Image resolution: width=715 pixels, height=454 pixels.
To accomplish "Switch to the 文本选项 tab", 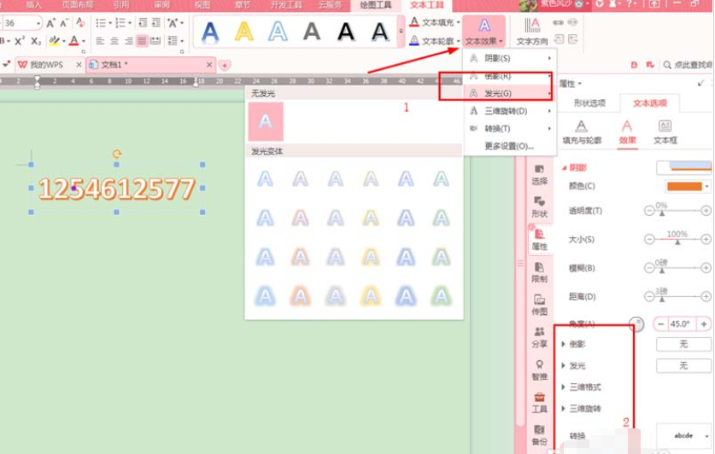I will pyautogui.click(x=650, y=103).
